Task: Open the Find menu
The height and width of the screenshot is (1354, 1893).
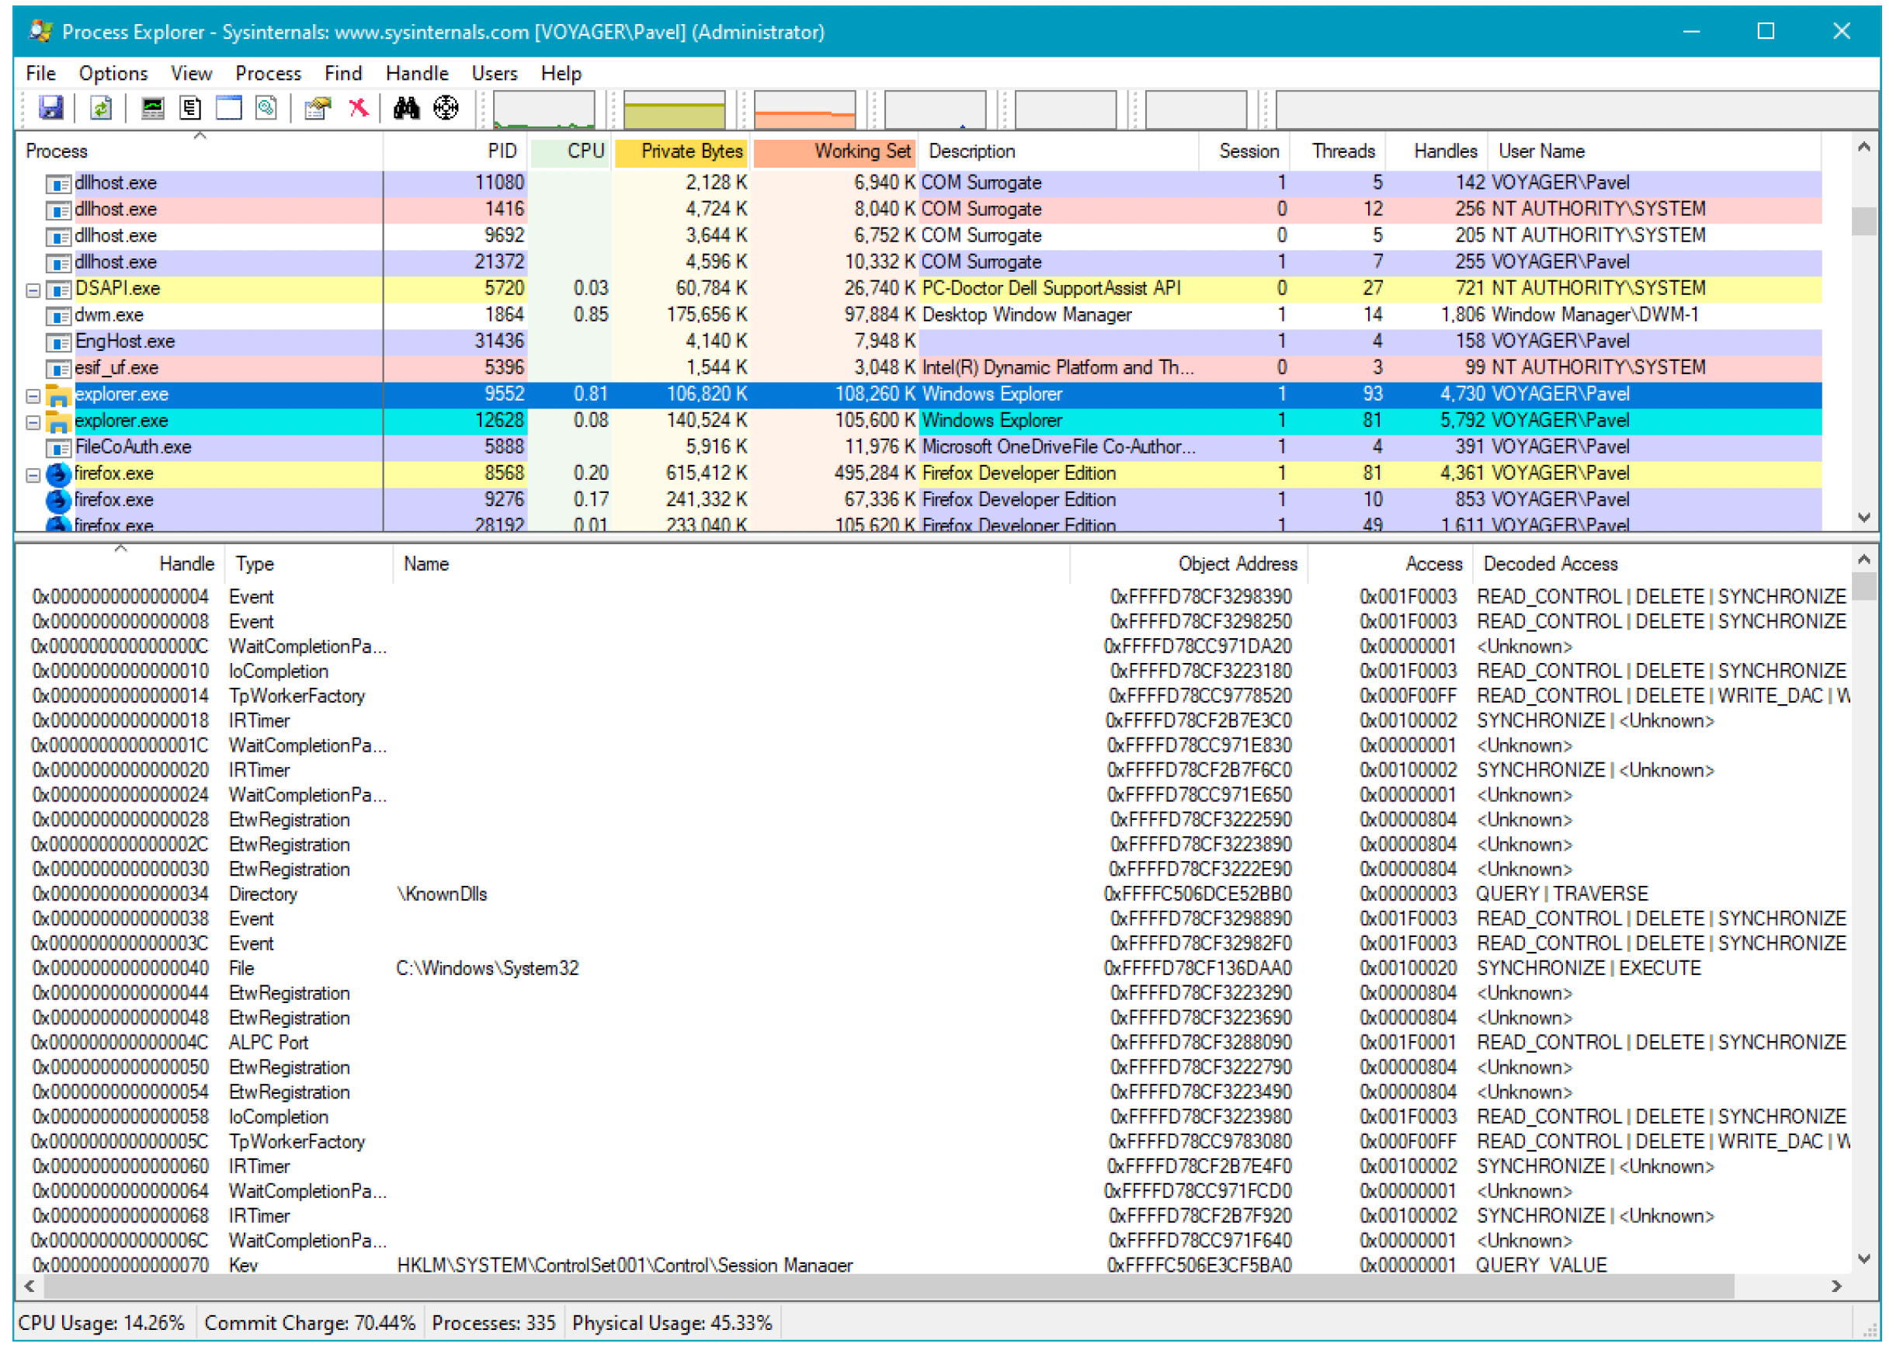Action: pos(342,74)
